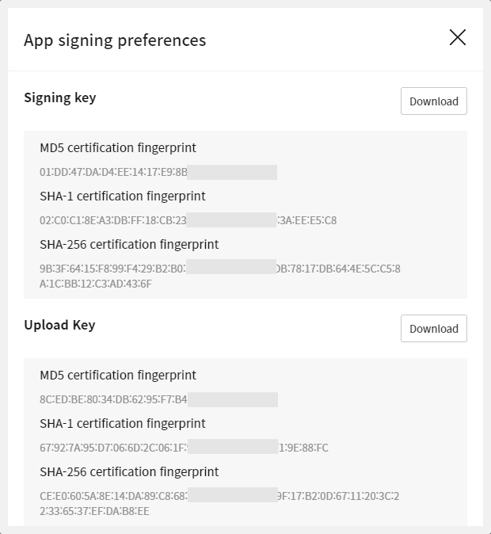Select Signing key SHA-256 fingerprint label

point(129,244)
